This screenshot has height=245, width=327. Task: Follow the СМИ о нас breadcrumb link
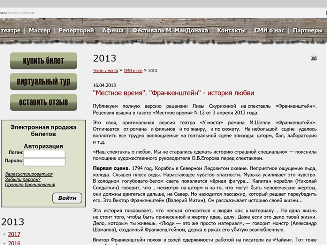pos(133,71)
